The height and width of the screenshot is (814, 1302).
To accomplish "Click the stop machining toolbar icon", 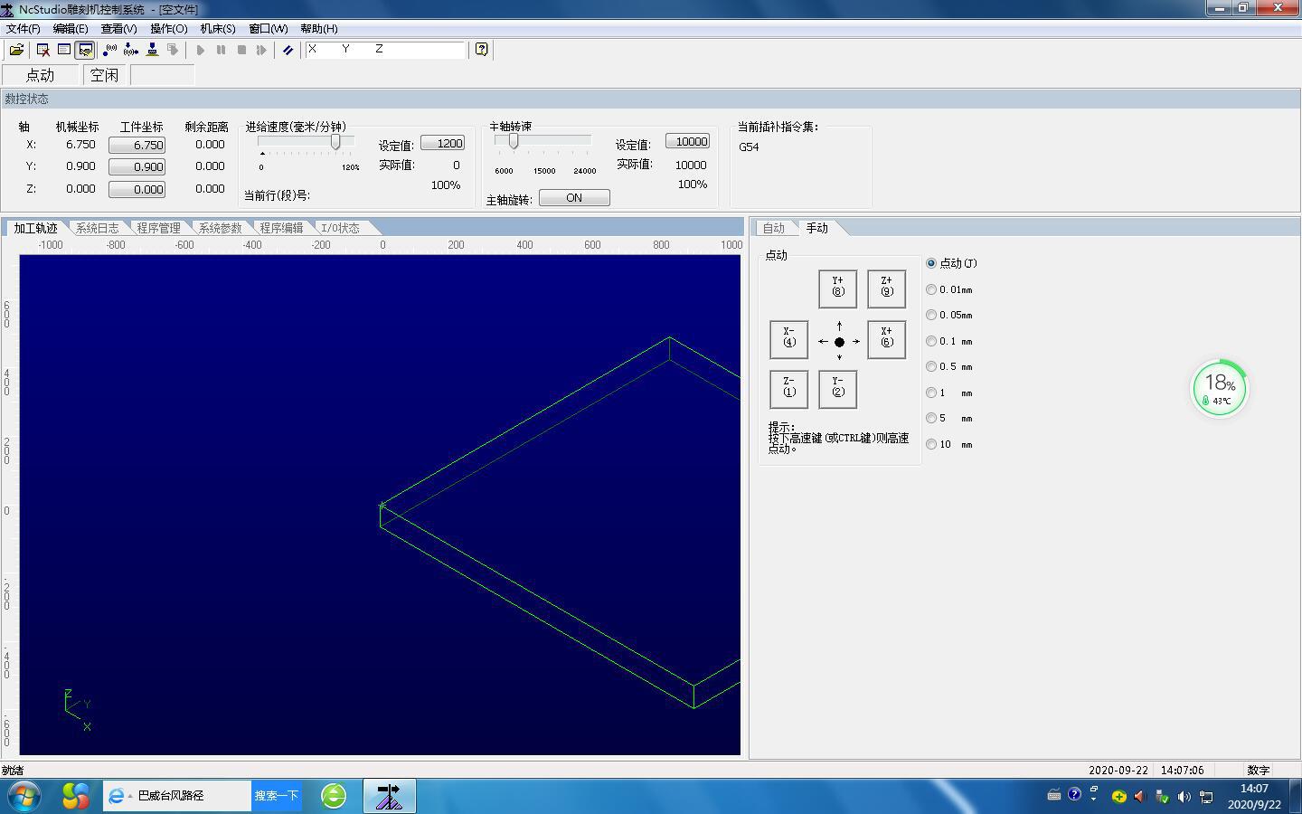I will [x=241, y=50].
